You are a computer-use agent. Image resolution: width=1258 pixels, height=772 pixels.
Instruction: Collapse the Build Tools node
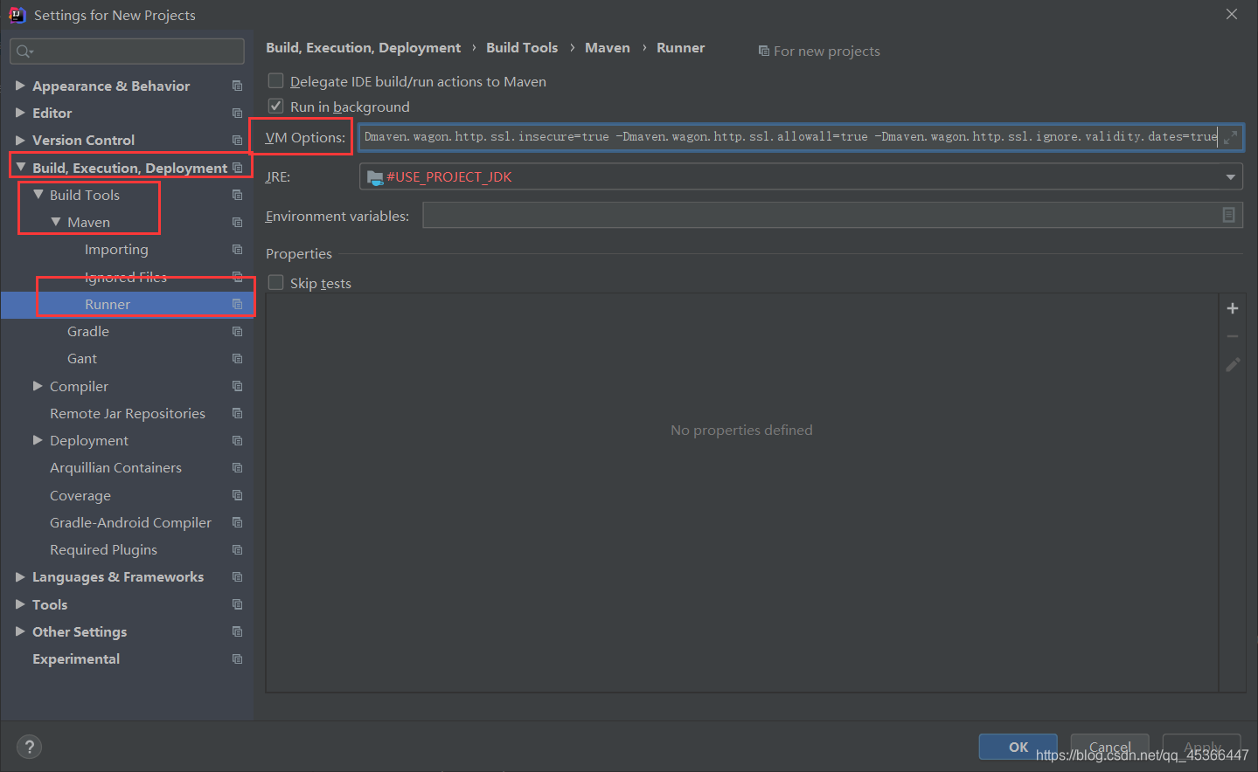38,195
